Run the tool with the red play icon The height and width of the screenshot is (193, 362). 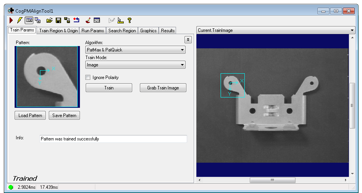click(x=11, y=20)
